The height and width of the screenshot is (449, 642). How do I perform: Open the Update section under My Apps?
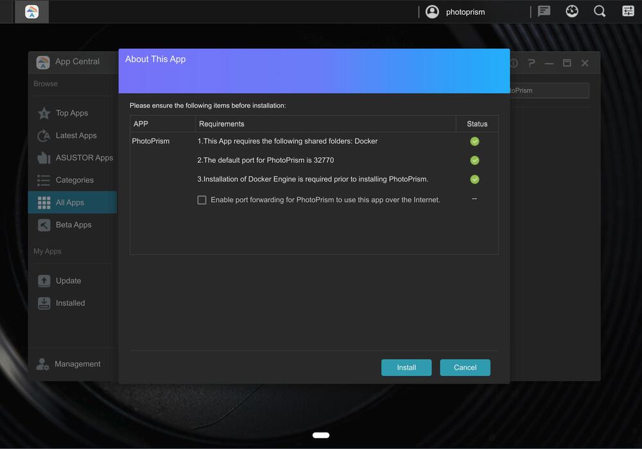(68, 280)
